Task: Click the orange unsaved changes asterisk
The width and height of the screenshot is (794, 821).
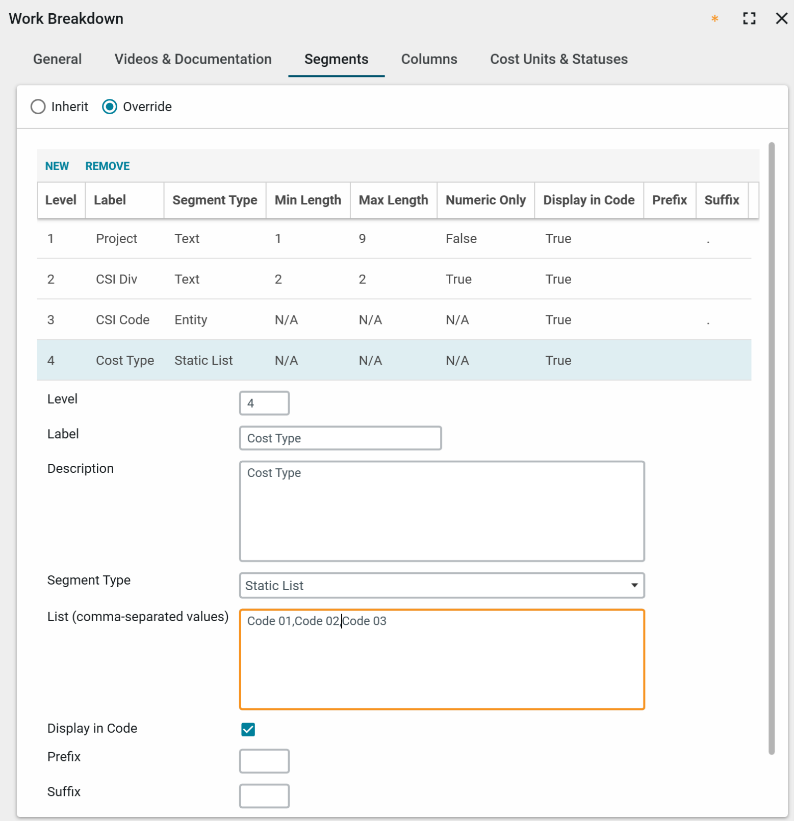Action: coord(714,19)
